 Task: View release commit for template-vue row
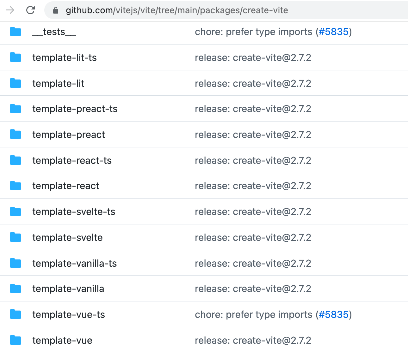click(x=253, y=340)
